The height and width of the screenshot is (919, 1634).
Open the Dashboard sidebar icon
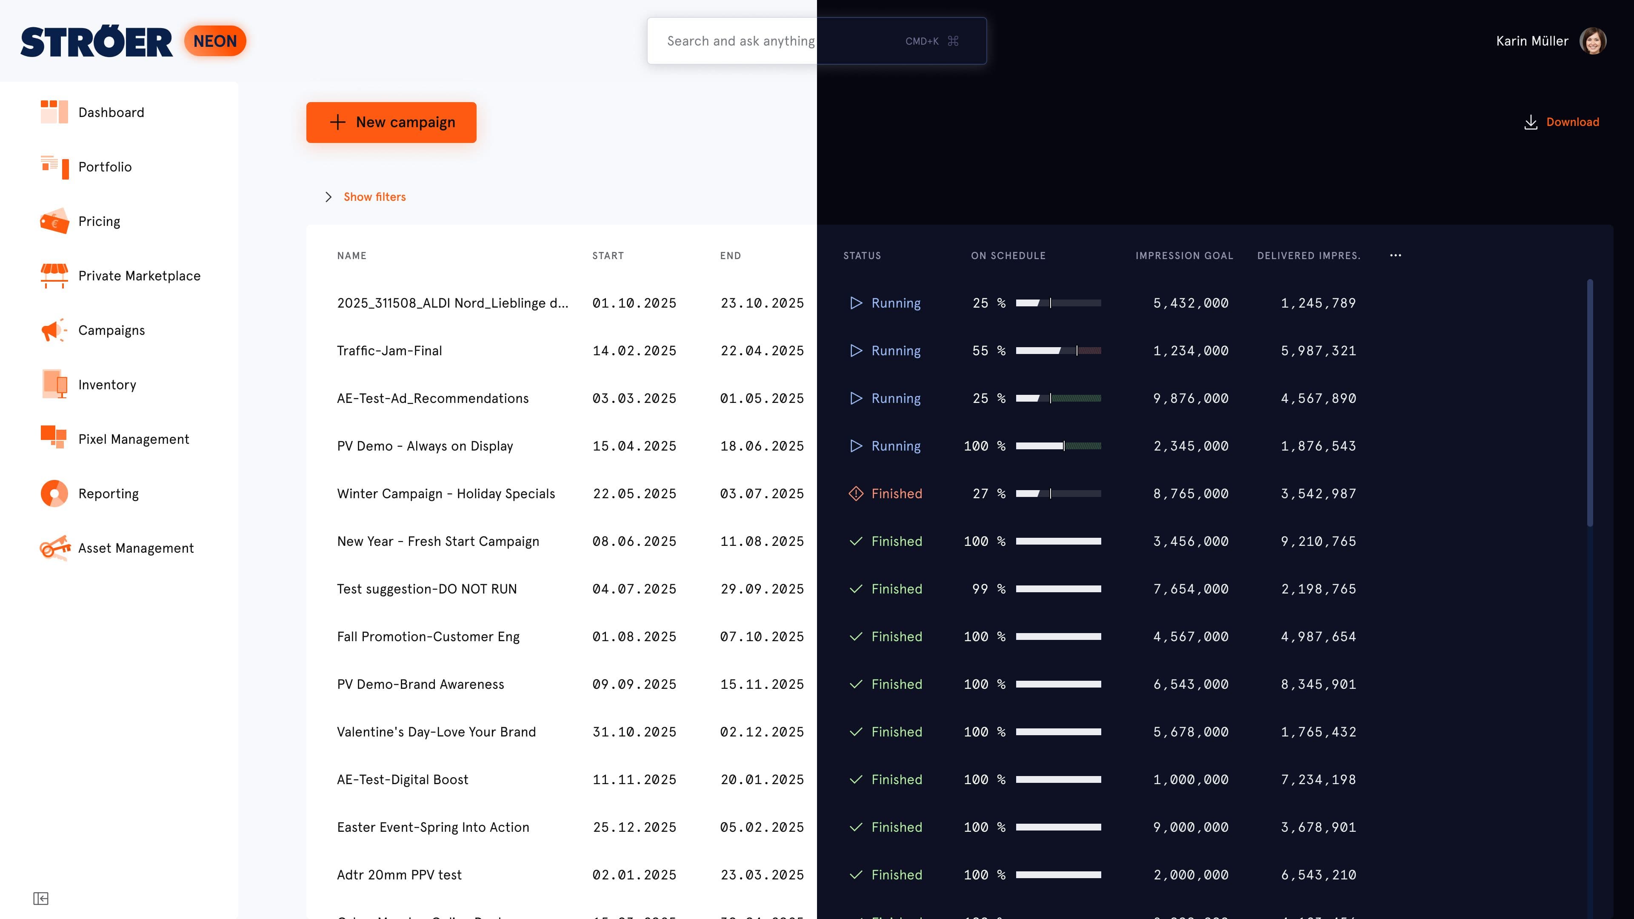(x=54, y=111)
